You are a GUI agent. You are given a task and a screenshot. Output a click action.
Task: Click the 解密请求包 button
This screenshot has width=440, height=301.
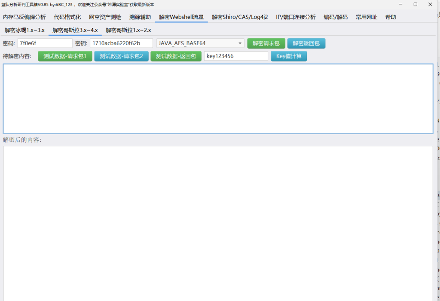coord(266,43)
